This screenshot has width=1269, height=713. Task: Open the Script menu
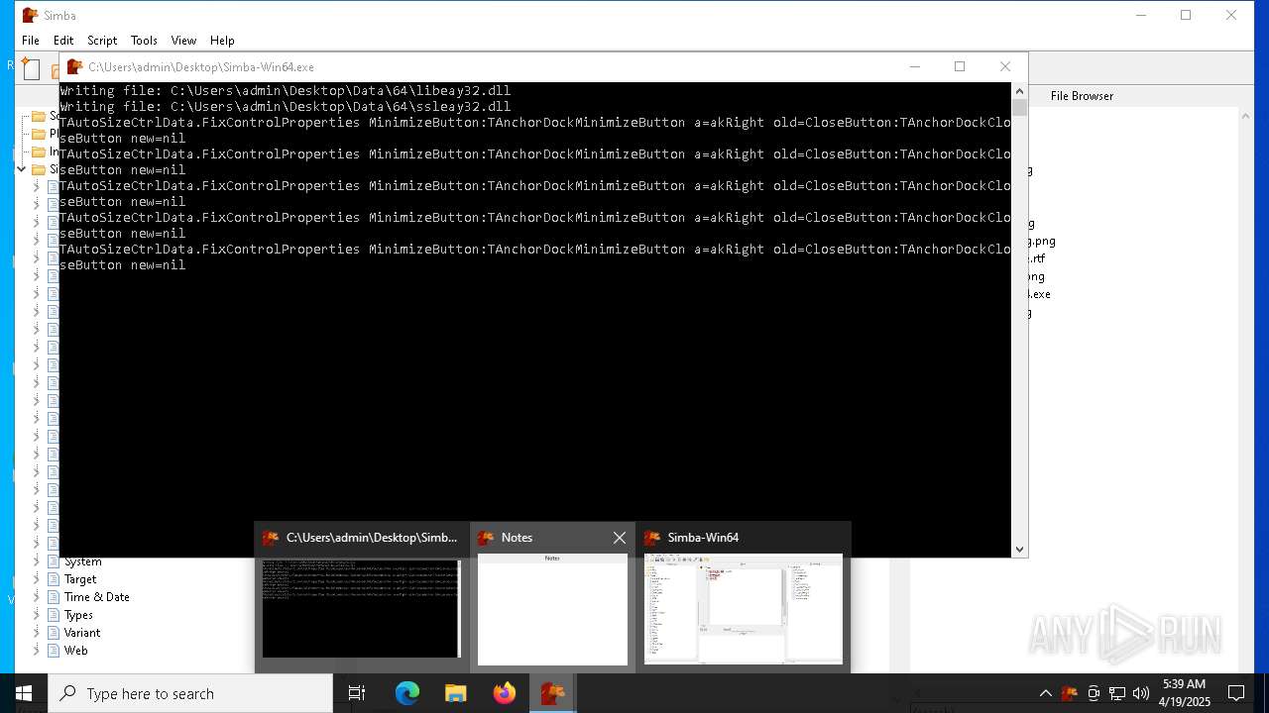(x=102, y=41)
